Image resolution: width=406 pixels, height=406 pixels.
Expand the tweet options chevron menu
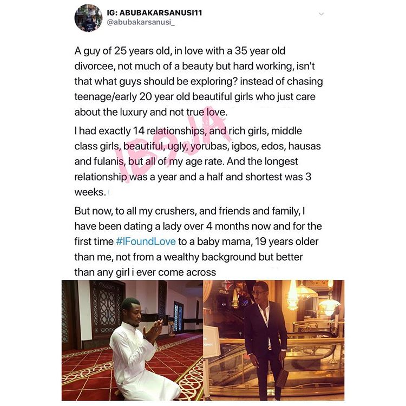pos(321,14)
